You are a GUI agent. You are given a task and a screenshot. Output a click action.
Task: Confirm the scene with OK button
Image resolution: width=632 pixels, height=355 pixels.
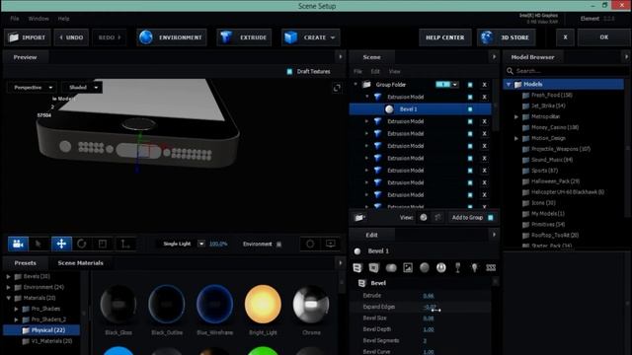coord(603,37)
